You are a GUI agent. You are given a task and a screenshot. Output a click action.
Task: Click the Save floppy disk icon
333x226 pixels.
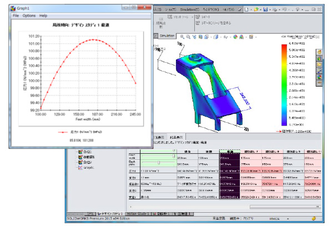[265, 9]
